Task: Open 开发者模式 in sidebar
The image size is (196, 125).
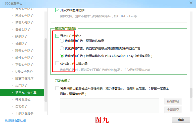Action: pyautogui.click(x=23, y=100)
